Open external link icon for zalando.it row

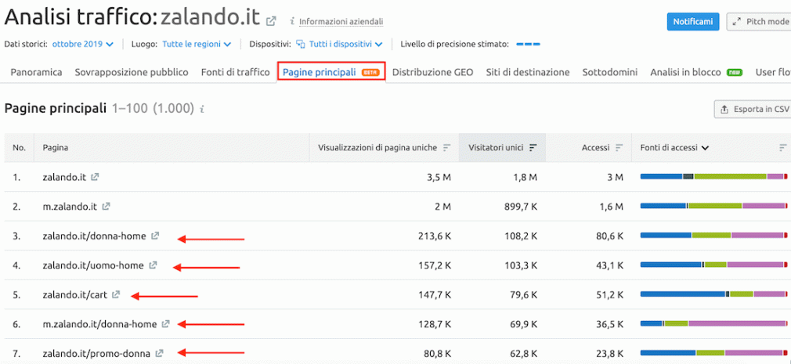95,177
